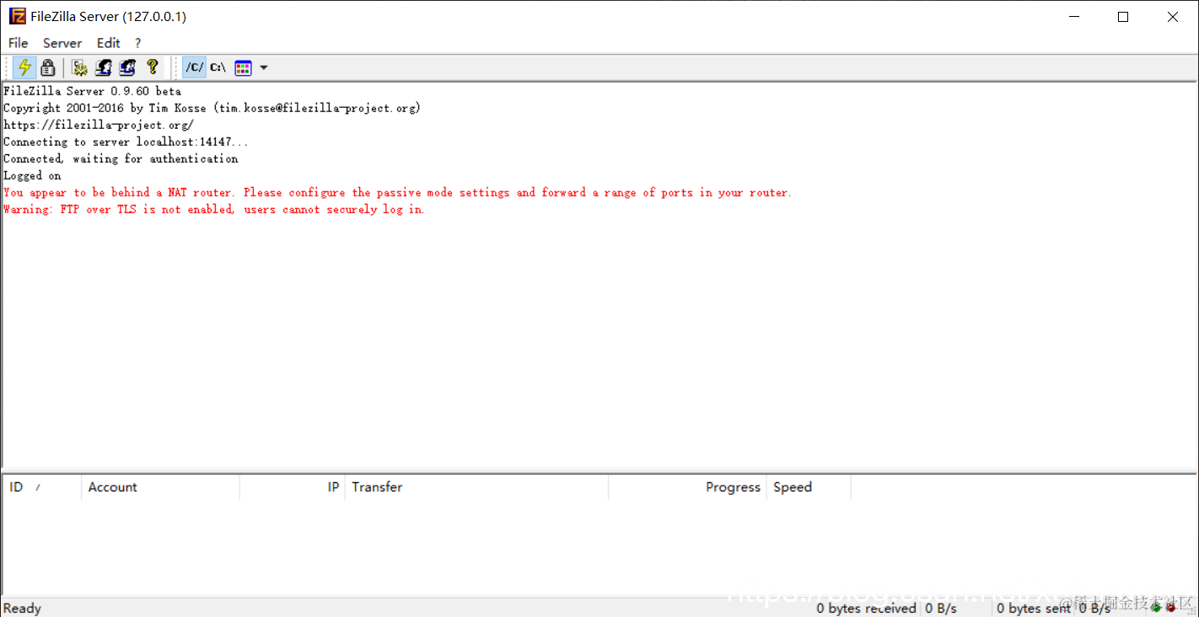This screenshot has width=1199, height=617.
Task: Click the 'FTP over TLS is not enabled' warning
Action: [x=214, y=209]
